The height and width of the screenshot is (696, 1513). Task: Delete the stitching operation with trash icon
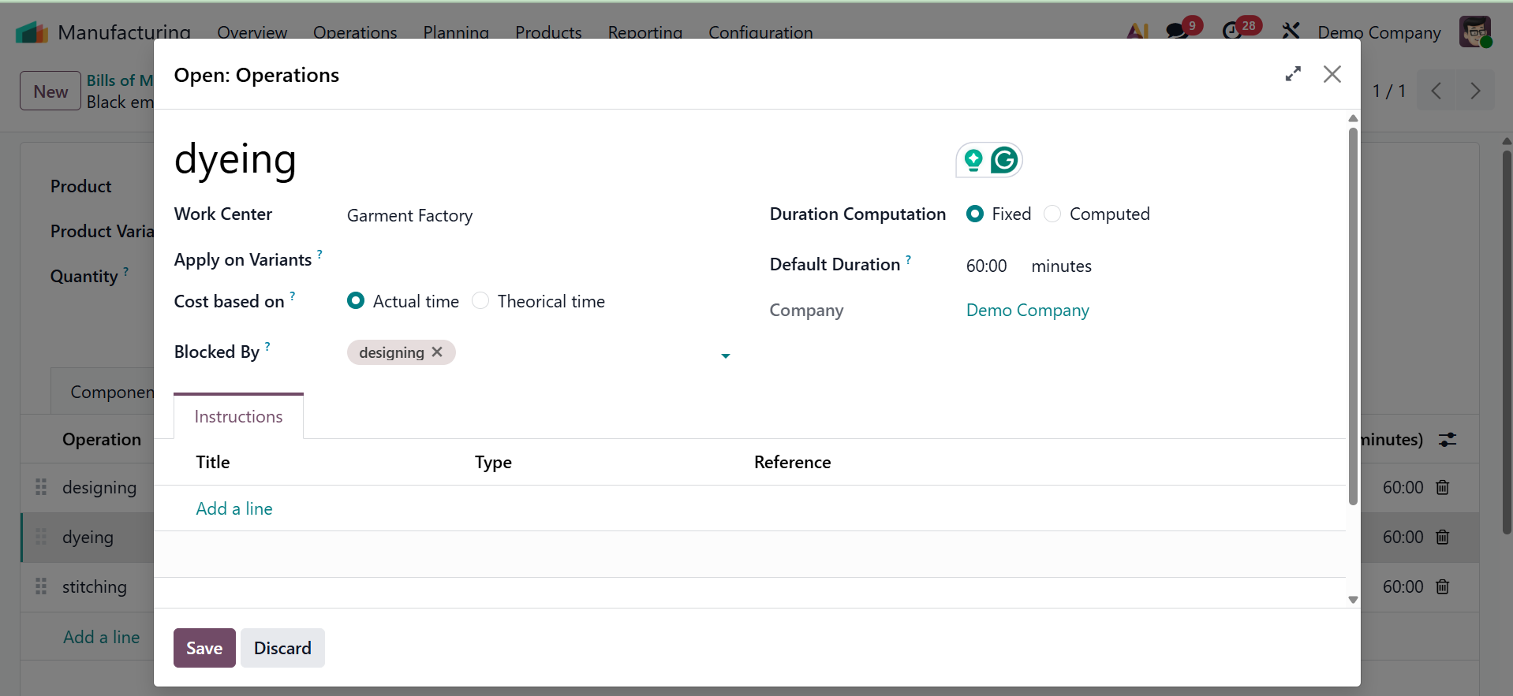(x=1443, y=587)
